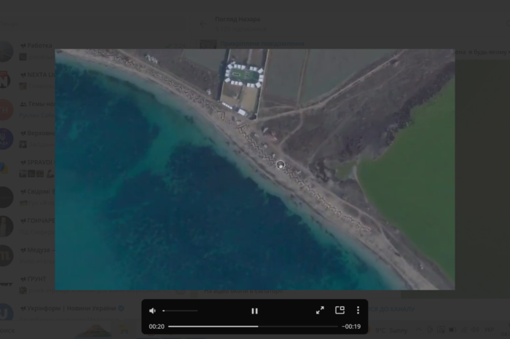Open the Верховна channel chat
This screenshot has height=339, width=510.
click(x=28, y=139)
